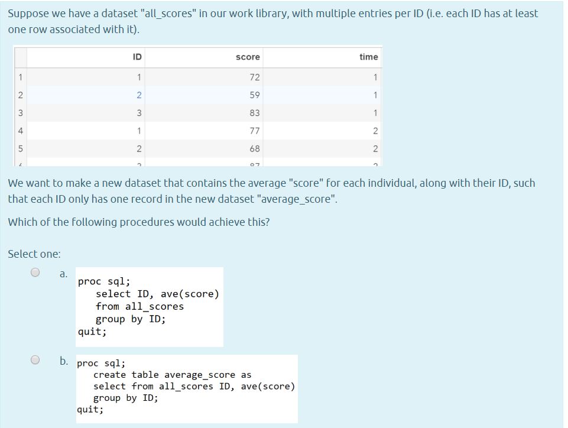Click the code block for option a

[149, 306]
